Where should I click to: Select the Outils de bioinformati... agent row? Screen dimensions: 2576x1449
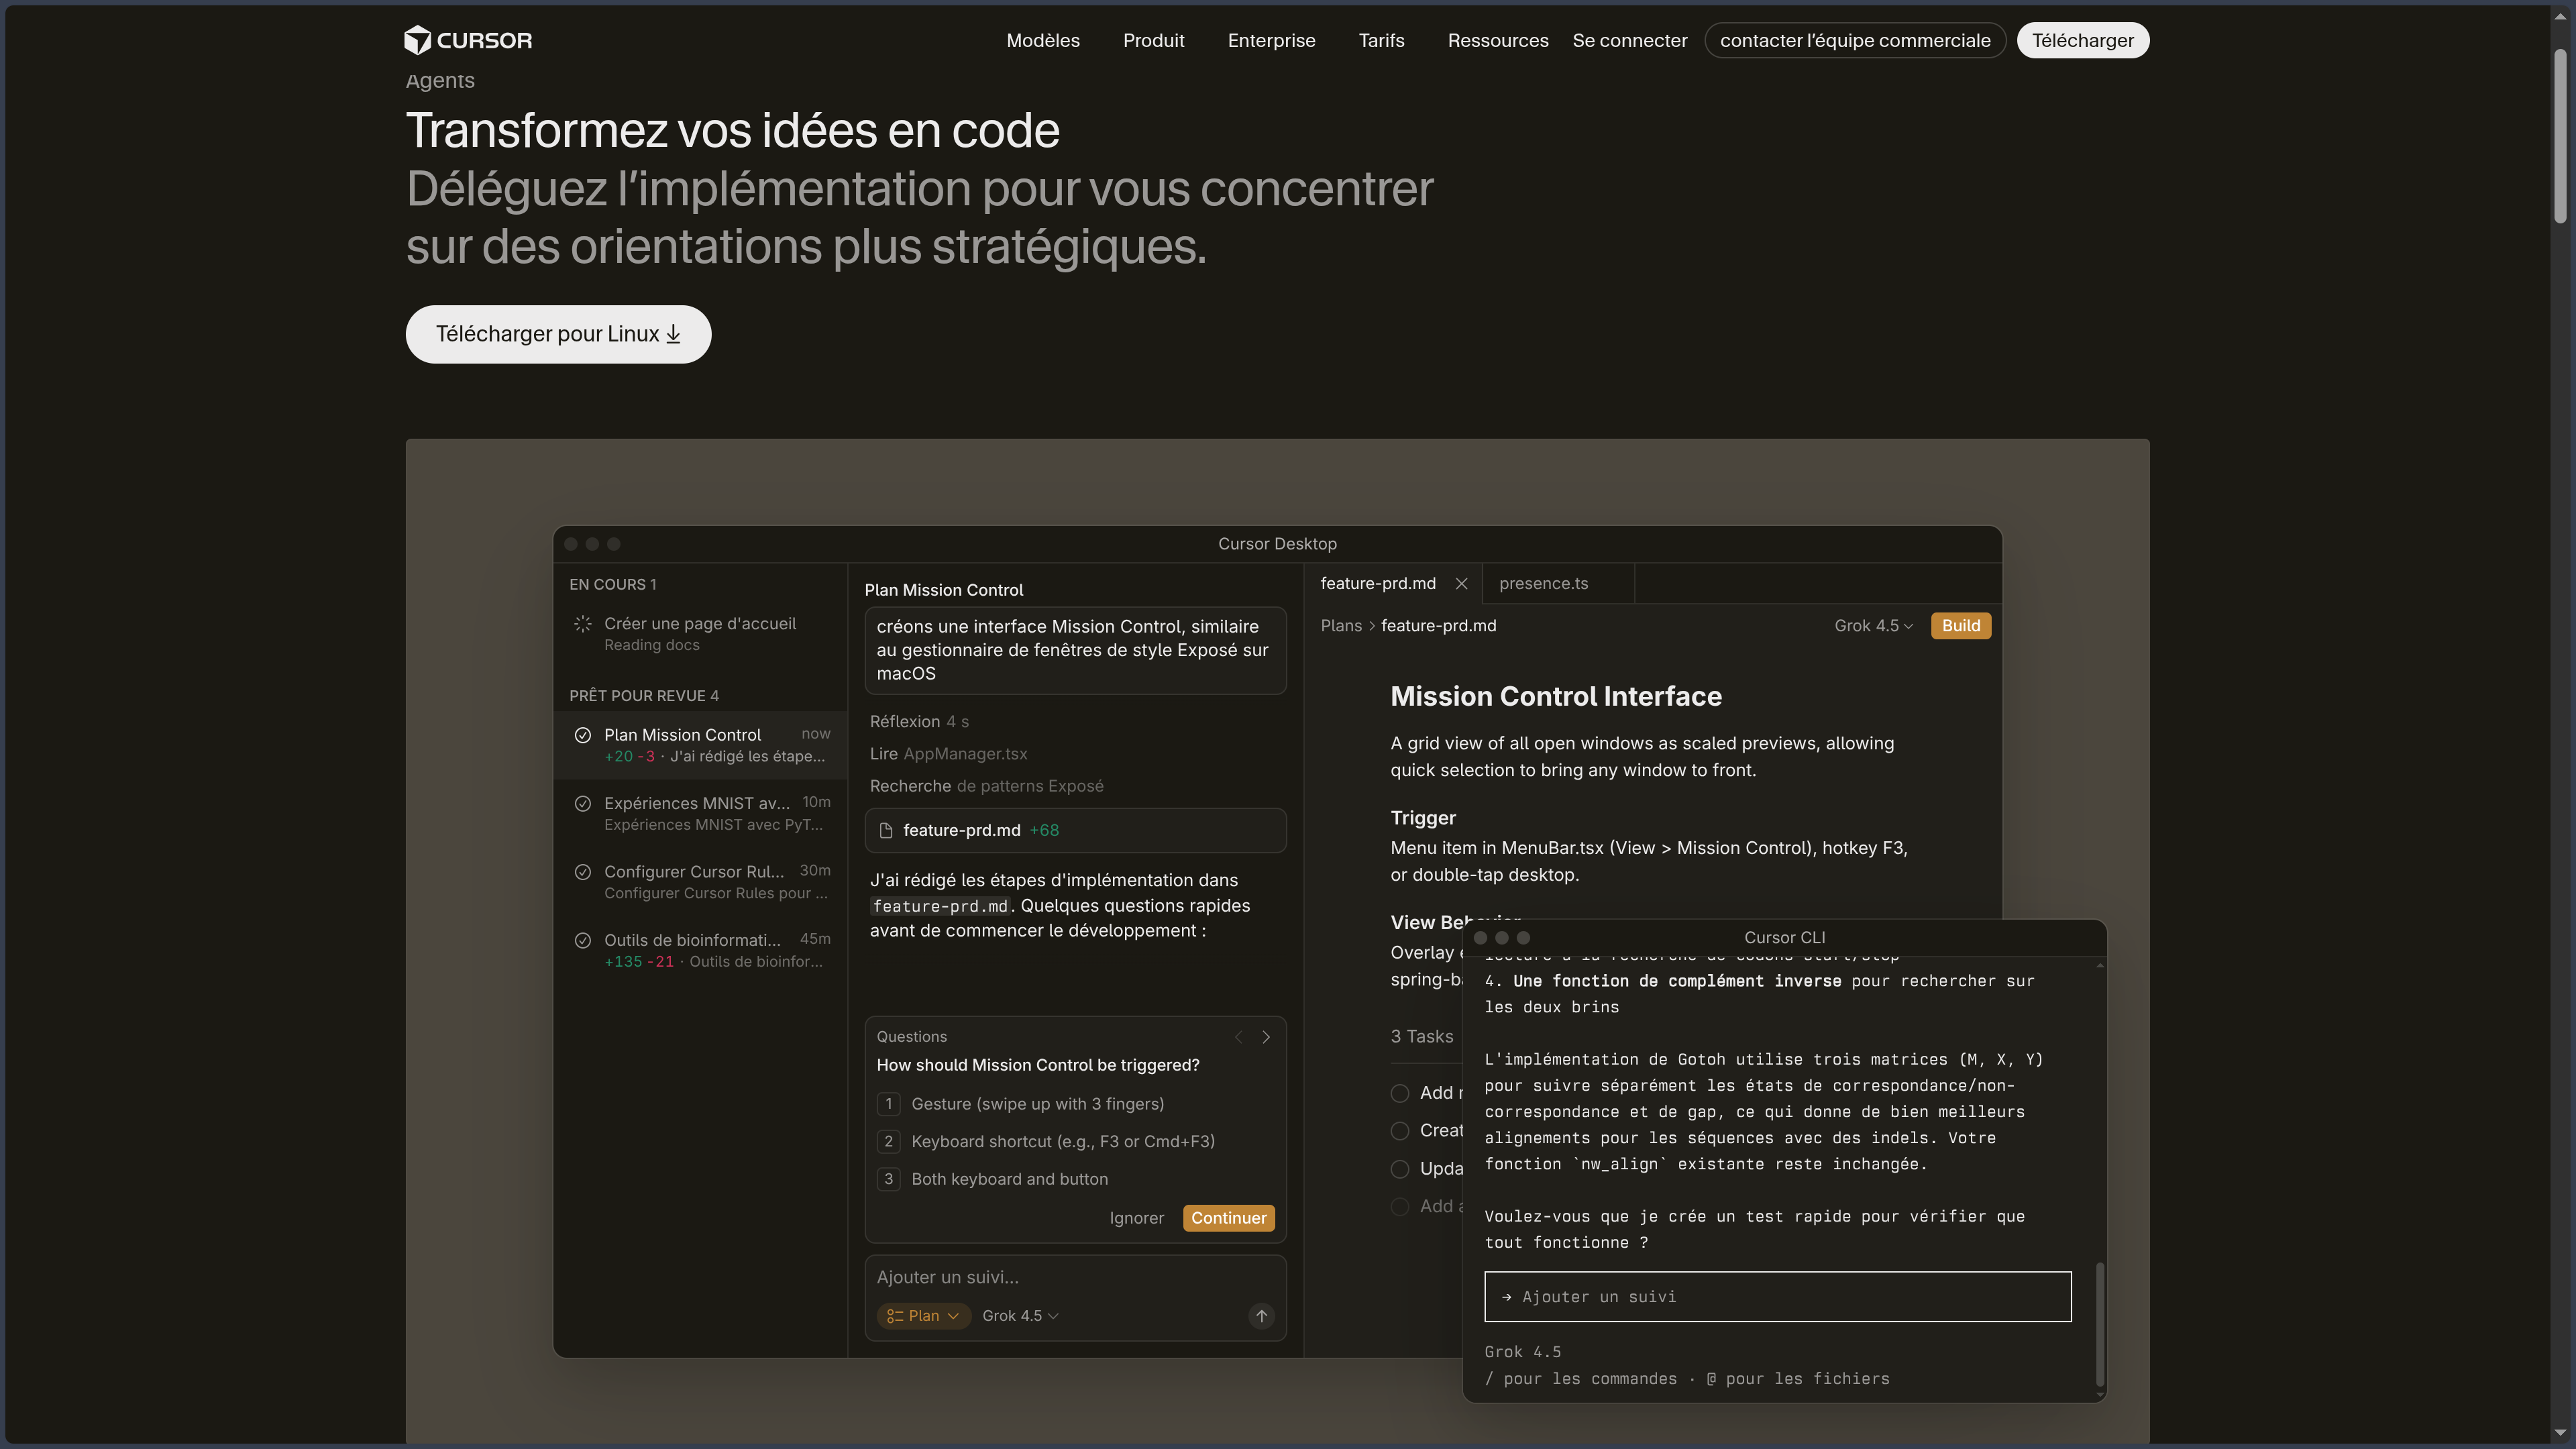700,950
